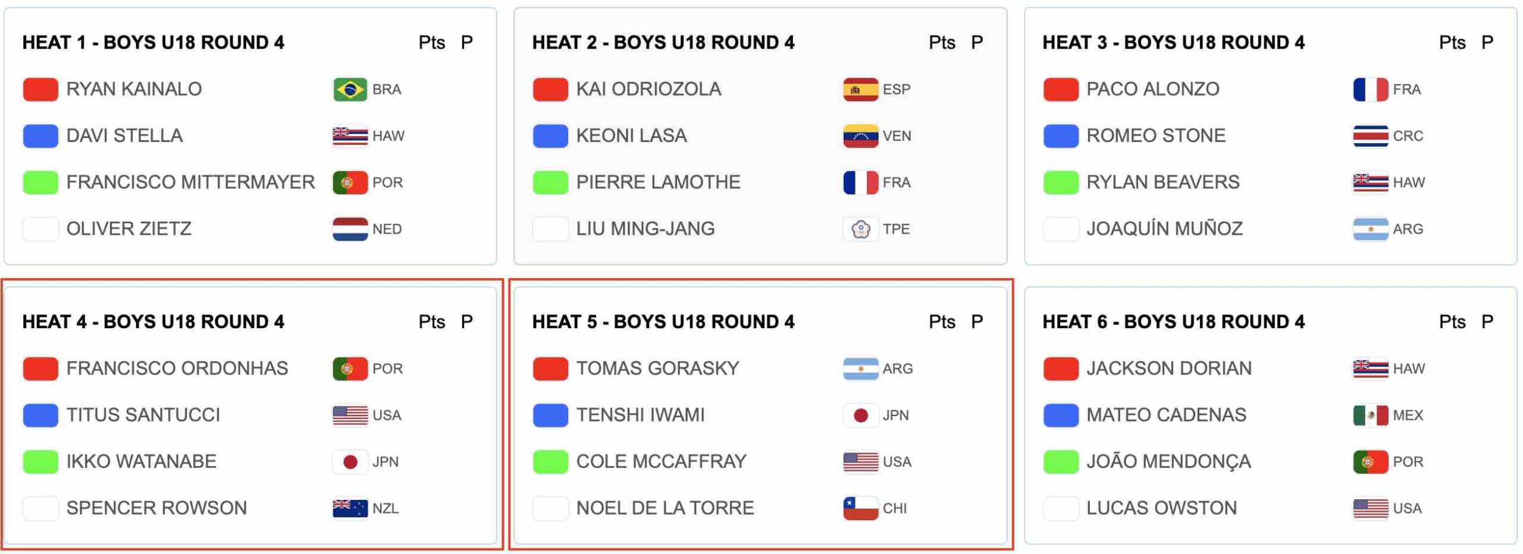Click the Spain flag beside Kai Odriozola
The width and height of the screenshot is (1523, 554).
click(860, 90)
